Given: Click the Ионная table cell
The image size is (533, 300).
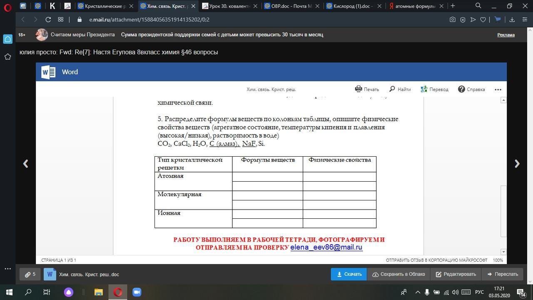Looking at the screenshot, I should (193, 218).
